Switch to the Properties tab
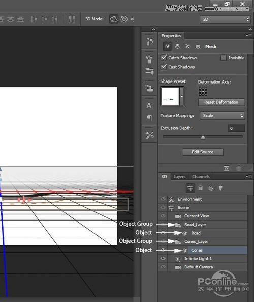Viewport: 254px width, 302px height. click(x=171, y=36)
